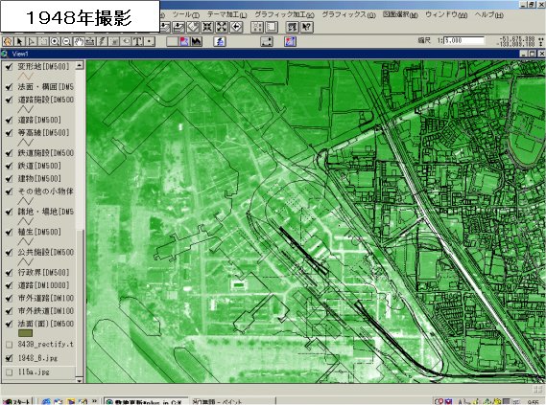The image size is (546, 405).
Task: Click the olive swatch under 法面(面) theme
Action: tap(25, 333)
